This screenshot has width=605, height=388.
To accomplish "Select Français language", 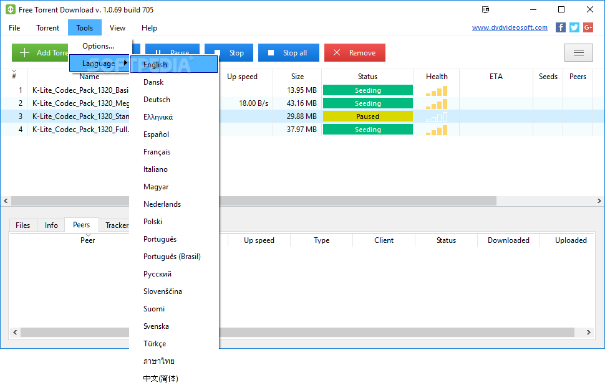I will [174, 152].
